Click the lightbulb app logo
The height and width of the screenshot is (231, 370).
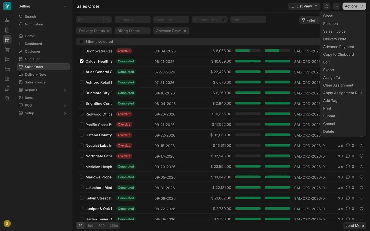click(7, 6)
